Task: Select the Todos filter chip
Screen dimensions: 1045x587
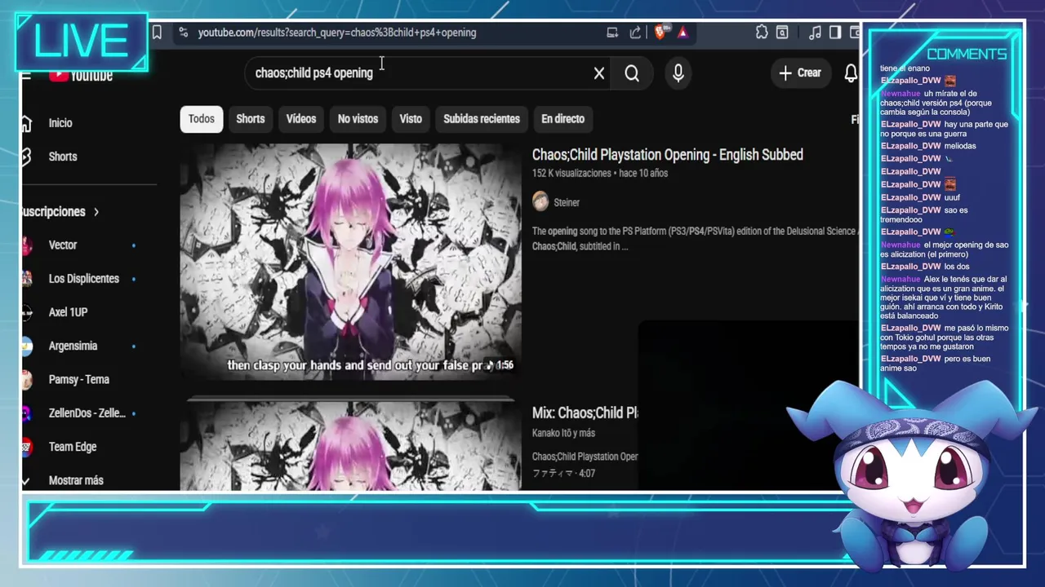Action: 201,119
